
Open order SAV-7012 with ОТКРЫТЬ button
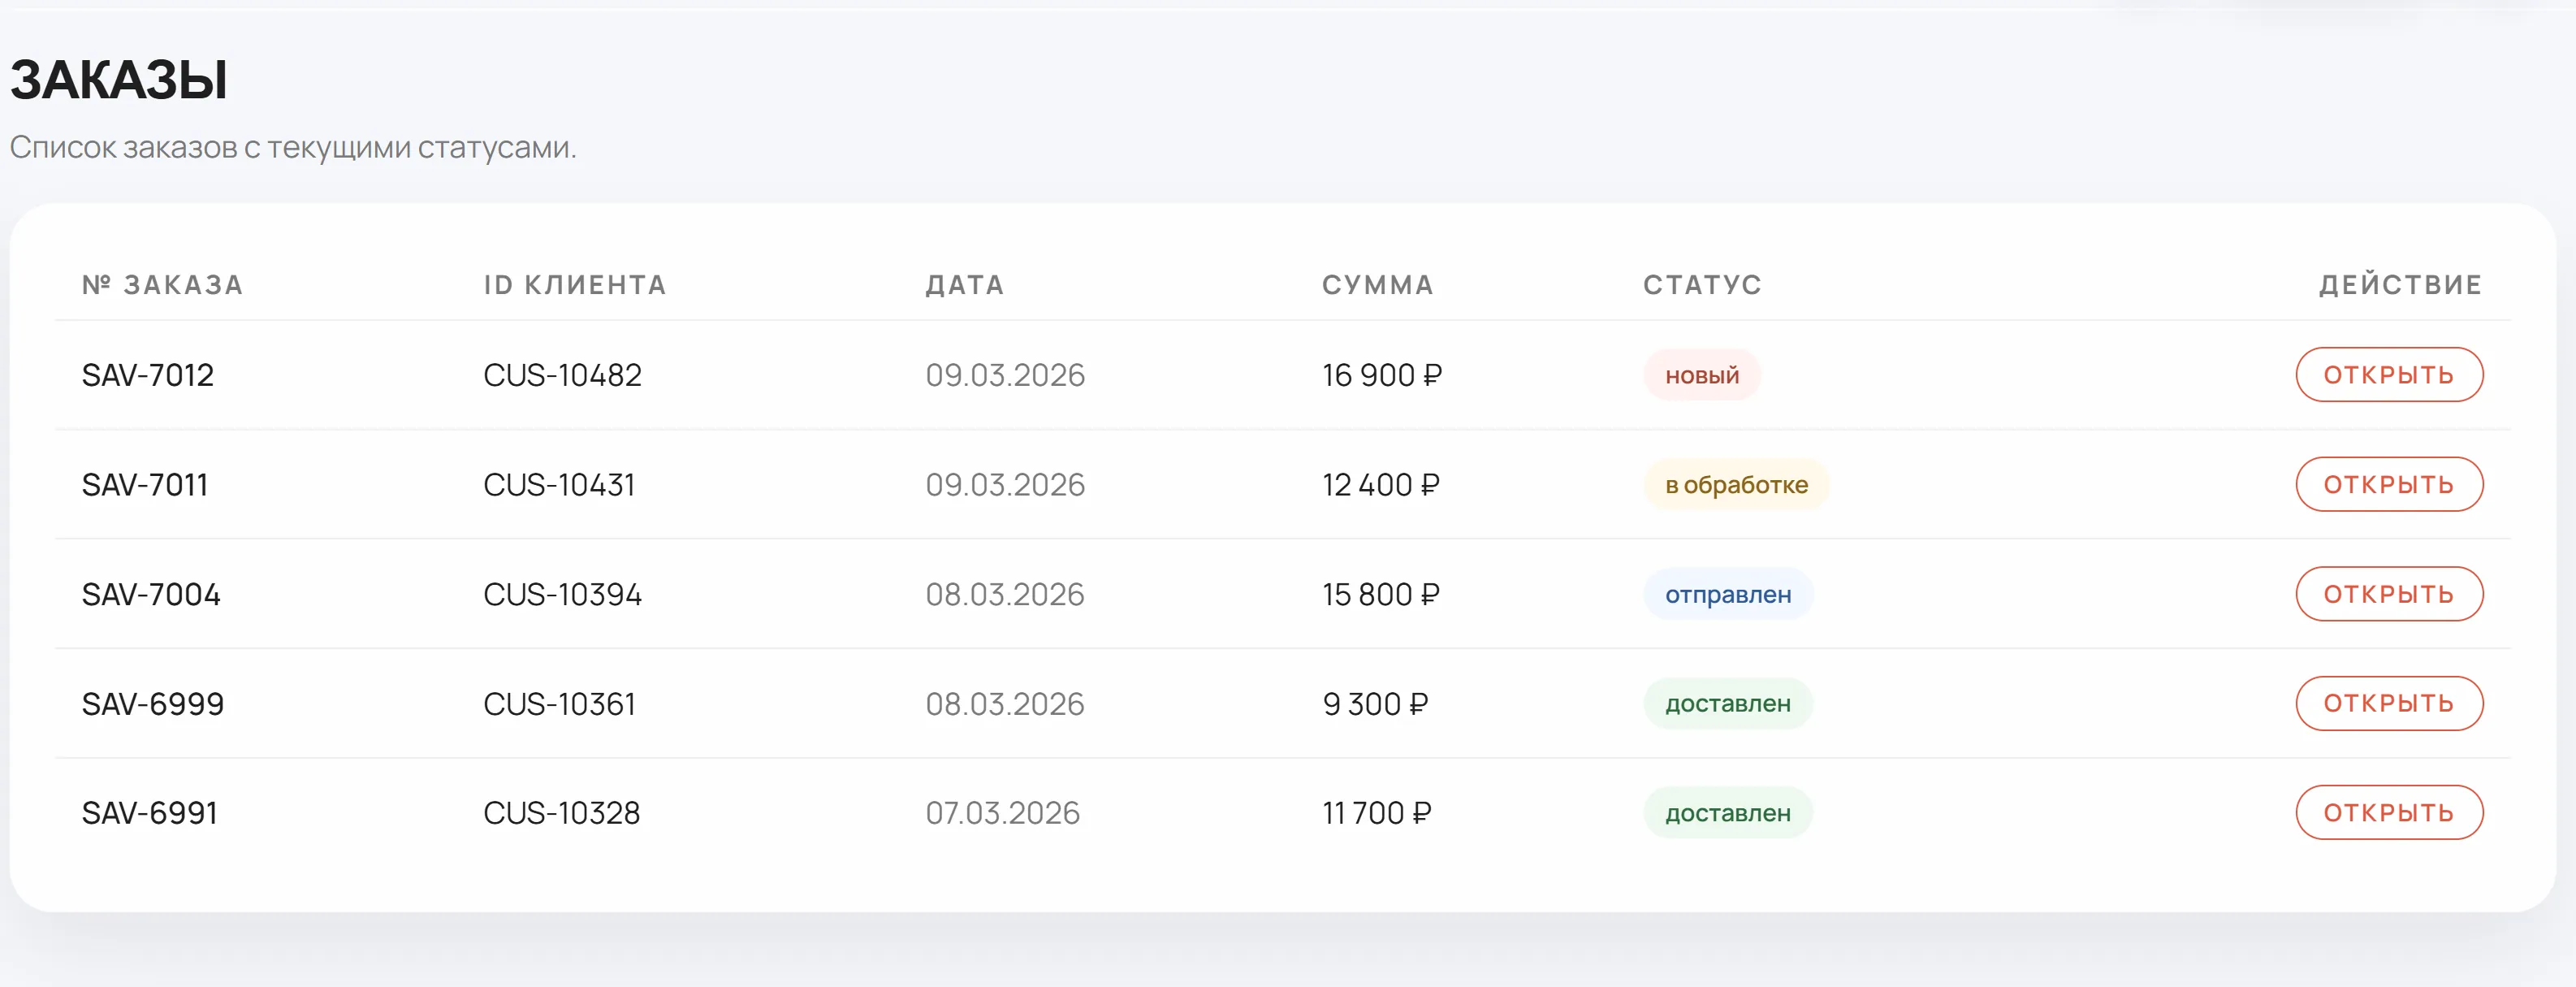click(x=2388, y=375)
